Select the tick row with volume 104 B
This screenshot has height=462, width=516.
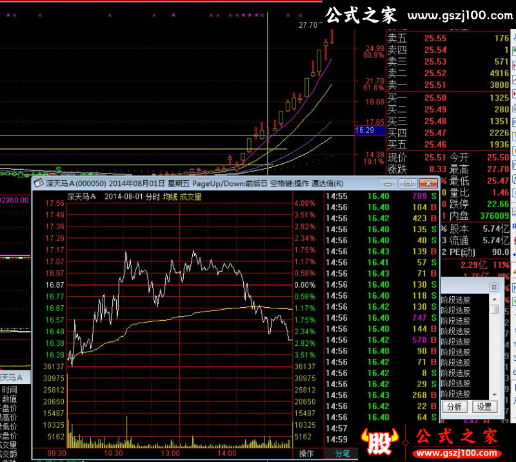point(381,208)
